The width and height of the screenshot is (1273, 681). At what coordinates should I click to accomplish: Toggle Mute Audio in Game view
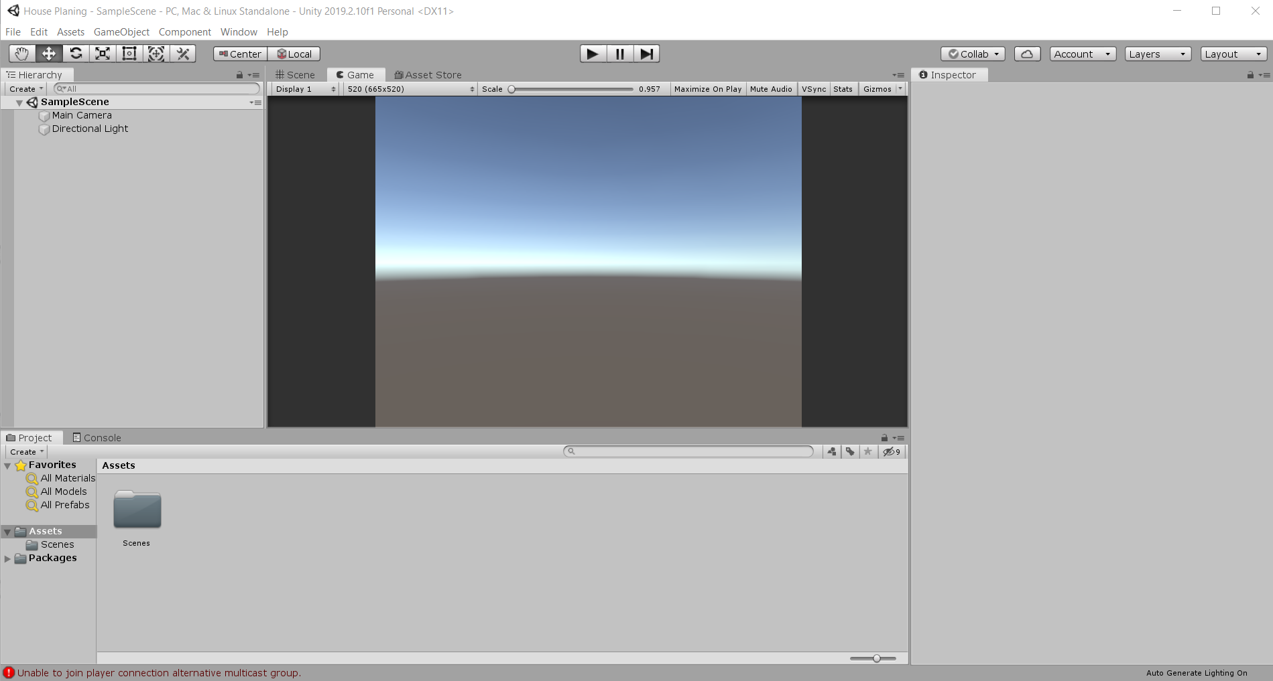(x=770, y=89)
